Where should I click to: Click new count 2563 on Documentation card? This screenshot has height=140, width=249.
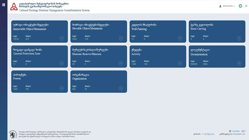tap(205, 64)
